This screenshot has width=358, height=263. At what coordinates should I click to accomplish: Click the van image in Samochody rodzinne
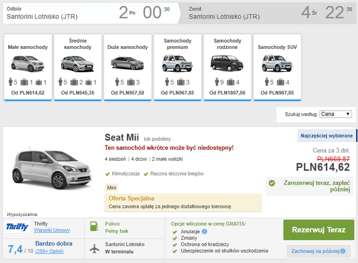pyautogui.click(x=227, y=63)
